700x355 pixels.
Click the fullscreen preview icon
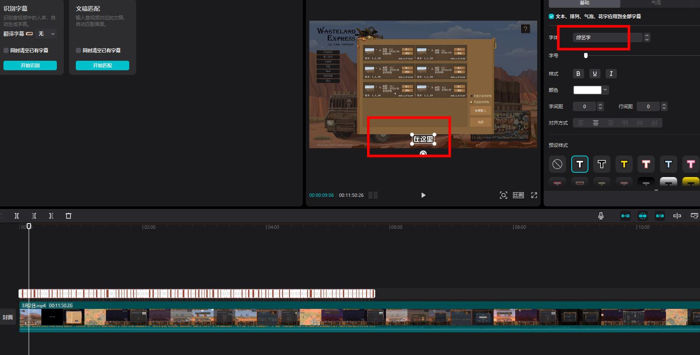[x=534, y=195]
